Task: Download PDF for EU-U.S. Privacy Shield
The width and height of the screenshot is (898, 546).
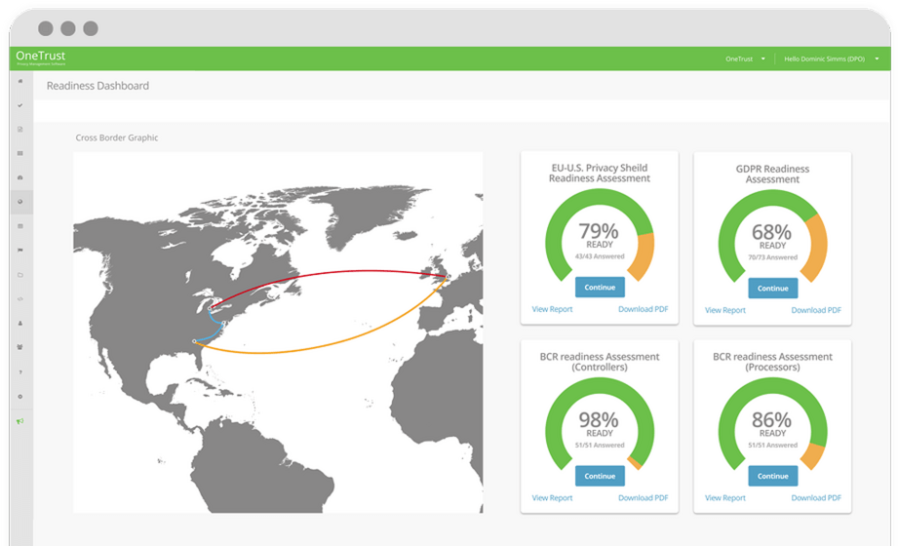Action: 644,309
